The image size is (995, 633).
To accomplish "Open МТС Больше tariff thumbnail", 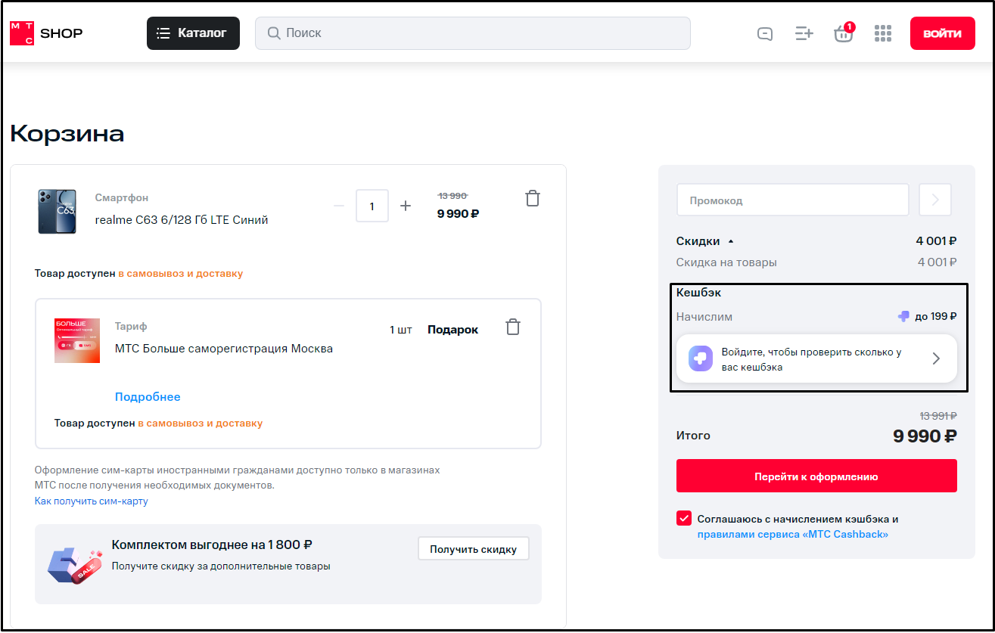I will (x=77, y=340).
